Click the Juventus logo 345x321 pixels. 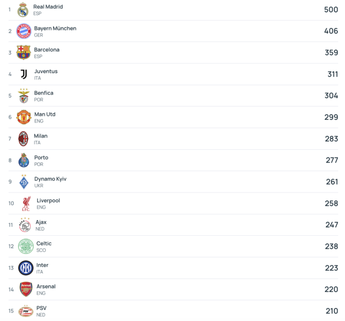click(x=24, y=74)
